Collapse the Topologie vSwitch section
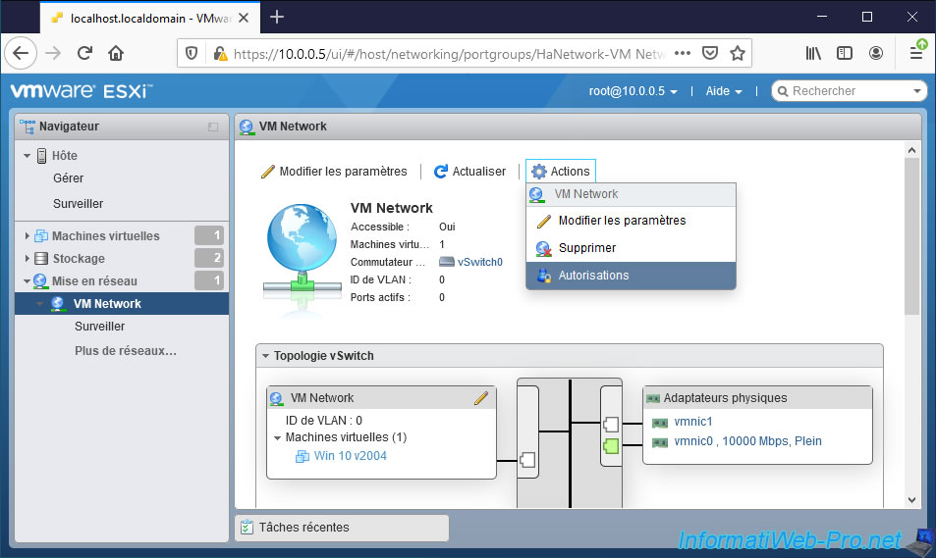This screenshot has height=558, width=936. pyautogui.click(x=266, y=356)
